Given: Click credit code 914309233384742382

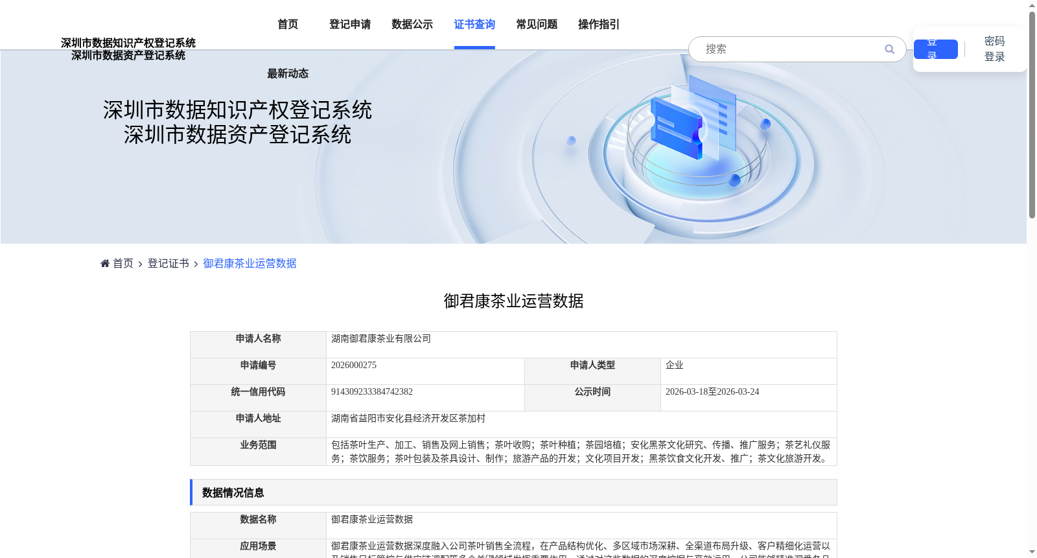Looking at the screenshot, I should 372,392.
